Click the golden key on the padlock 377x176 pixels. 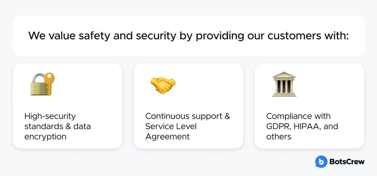click(x=49, y=83)
